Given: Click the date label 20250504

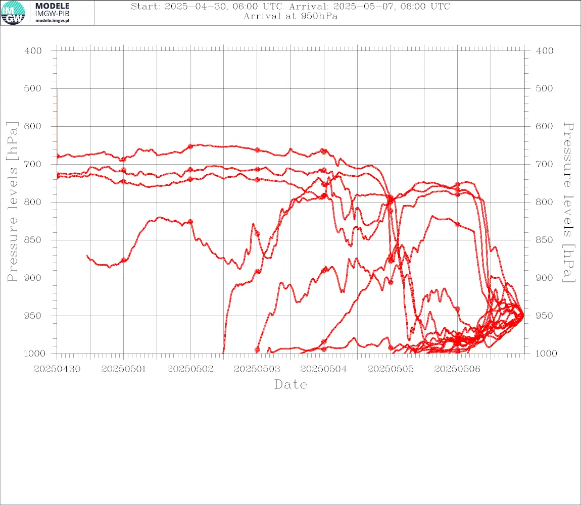Looking at the screenshot, I should point(324,369).
